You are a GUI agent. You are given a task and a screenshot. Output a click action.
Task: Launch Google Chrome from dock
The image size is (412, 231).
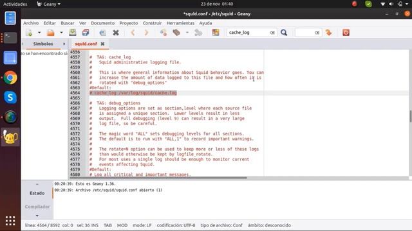(x=10, y=78)
